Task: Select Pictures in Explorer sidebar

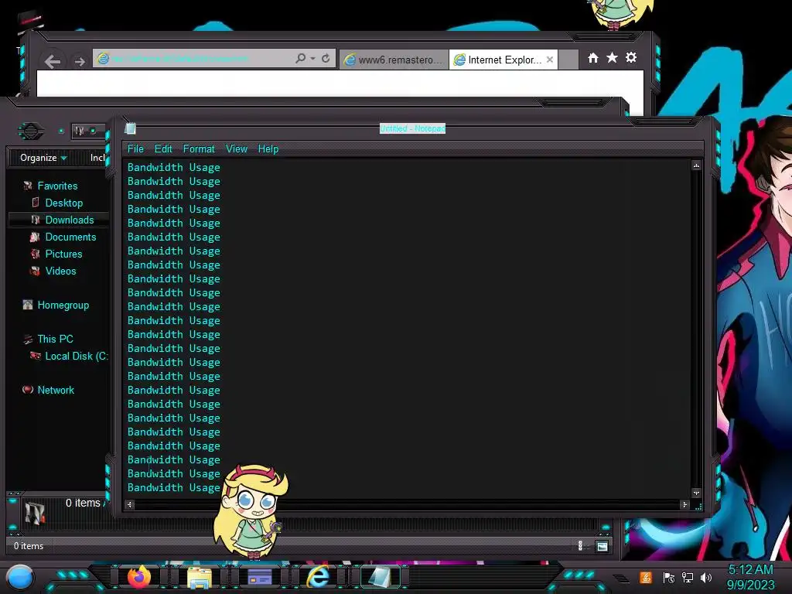Action: point(63,254)
